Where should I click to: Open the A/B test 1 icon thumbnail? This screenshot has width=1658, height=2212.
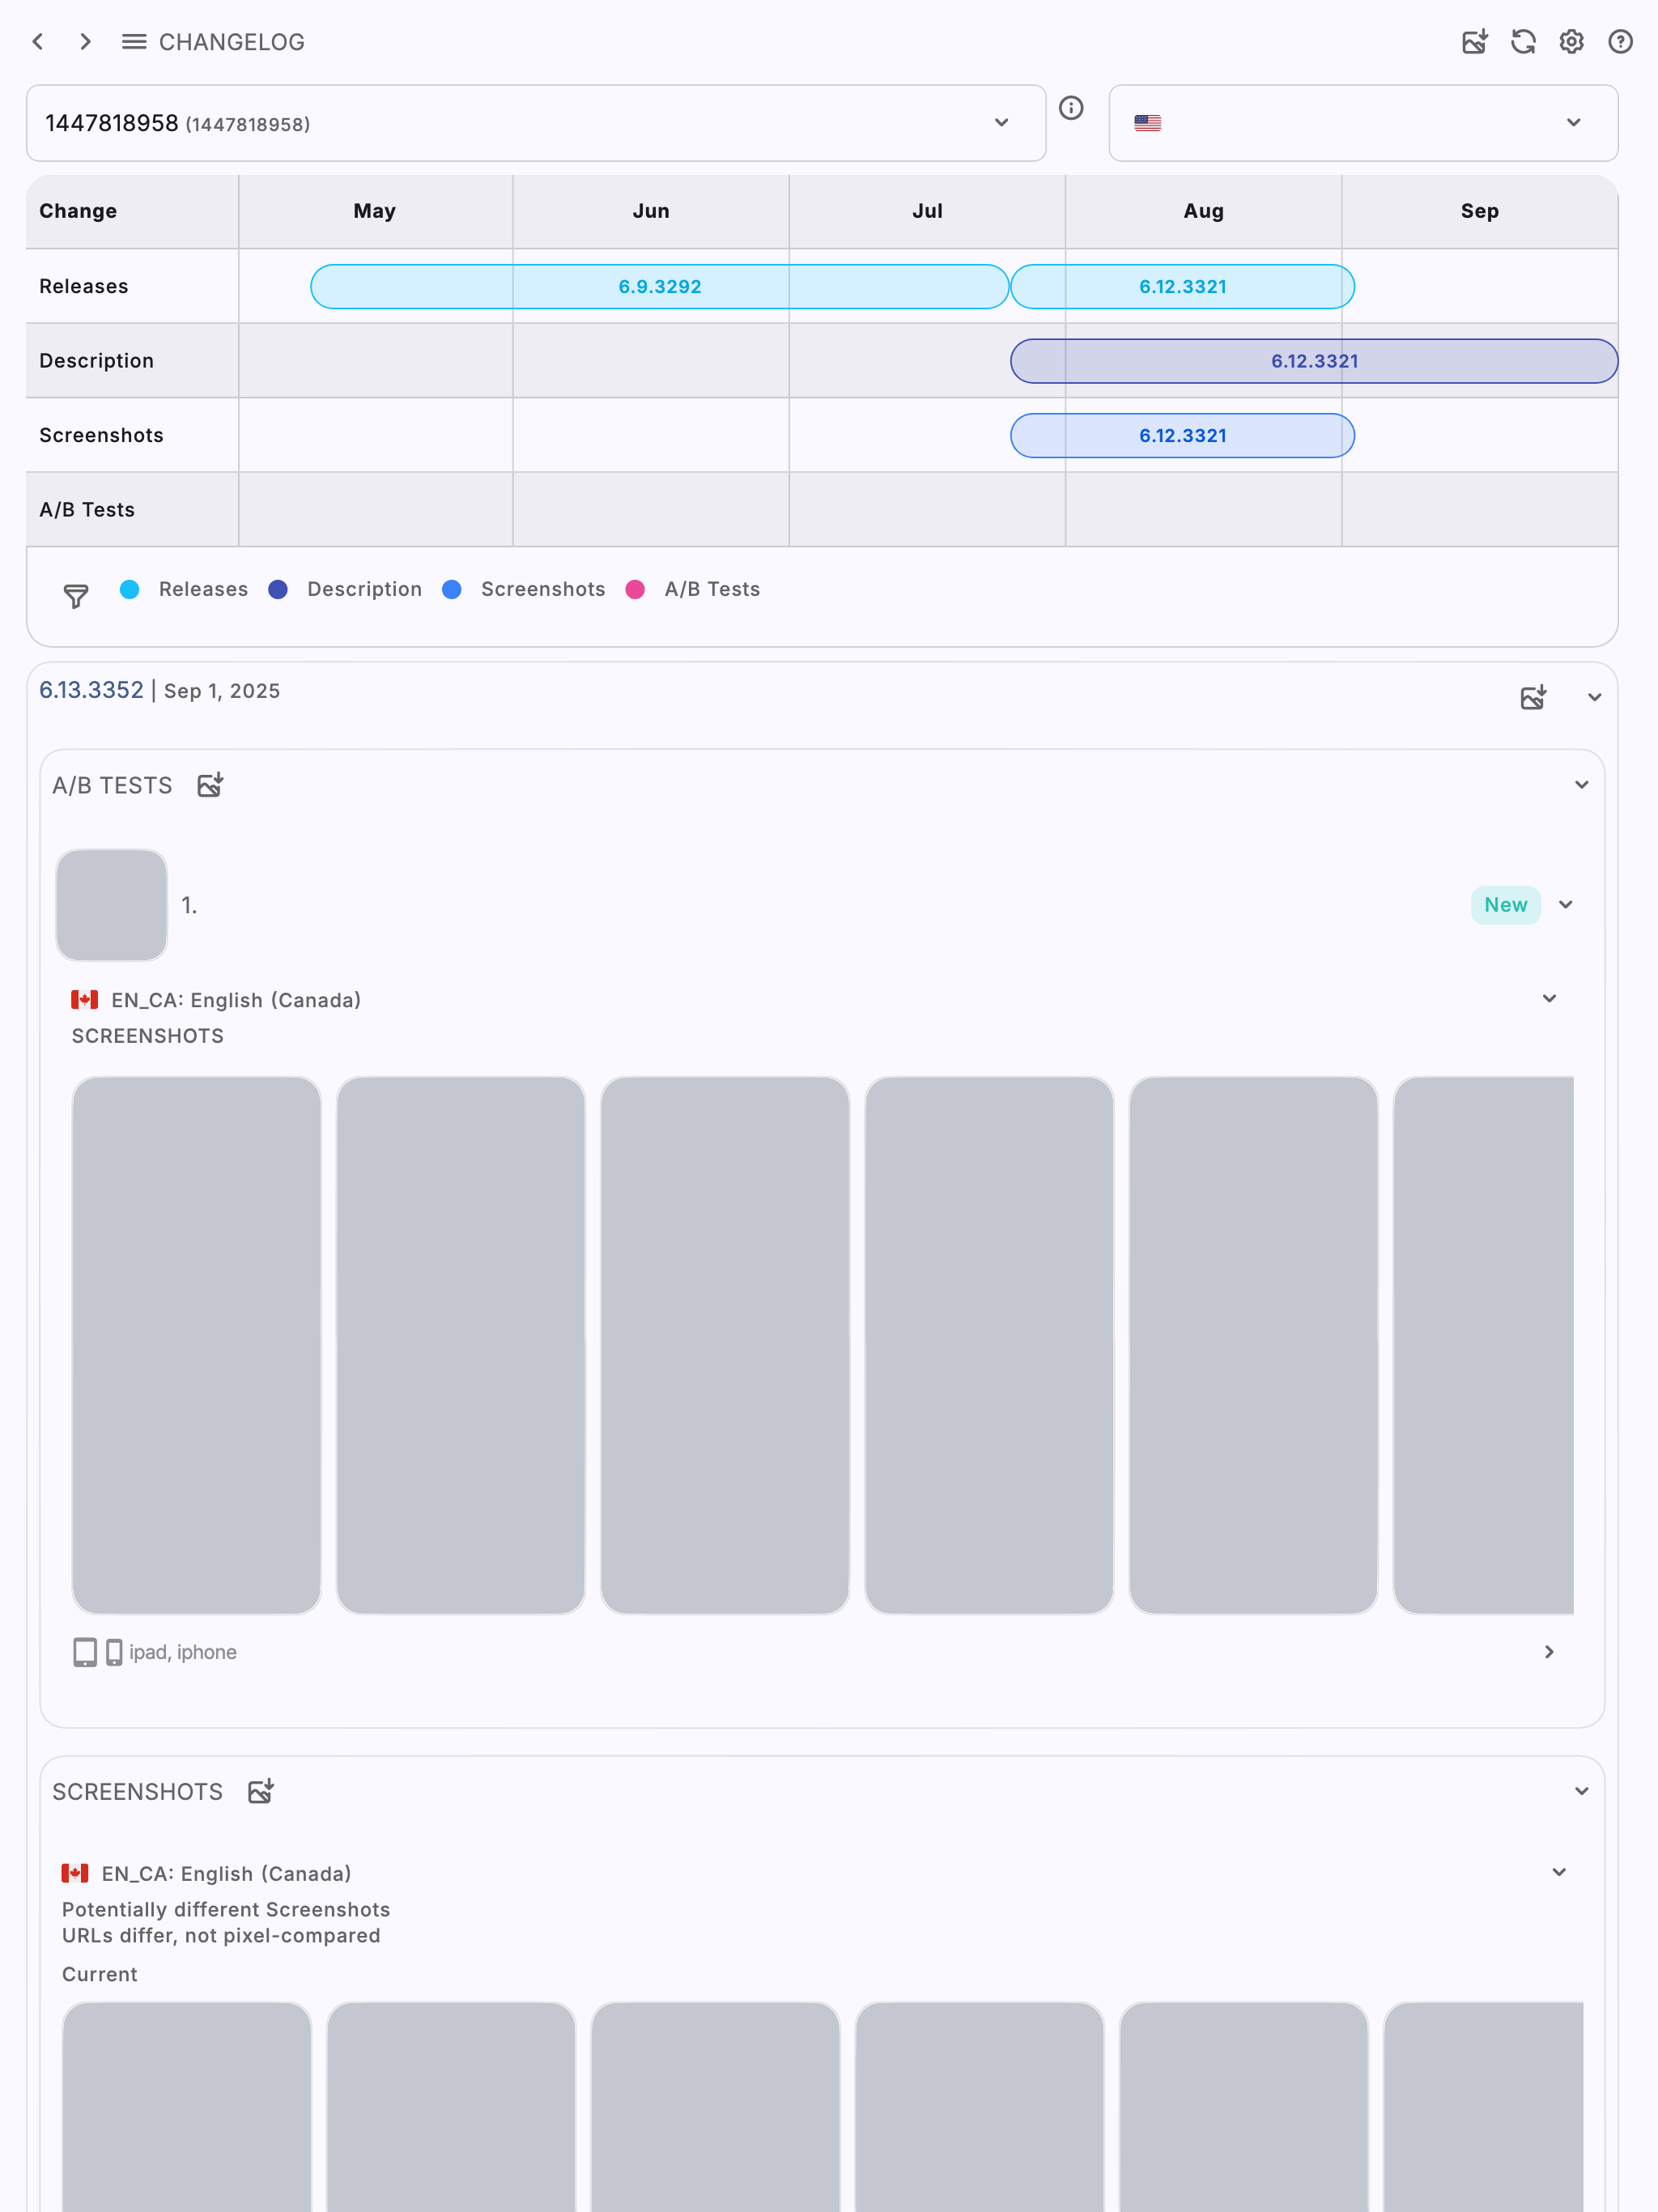click(112, 905)
